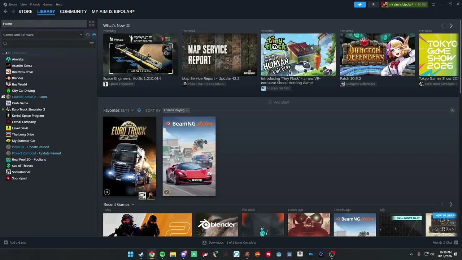Click the Friends & Chat icon
Screen dimensions: 462x260
(x=456, y=242)
